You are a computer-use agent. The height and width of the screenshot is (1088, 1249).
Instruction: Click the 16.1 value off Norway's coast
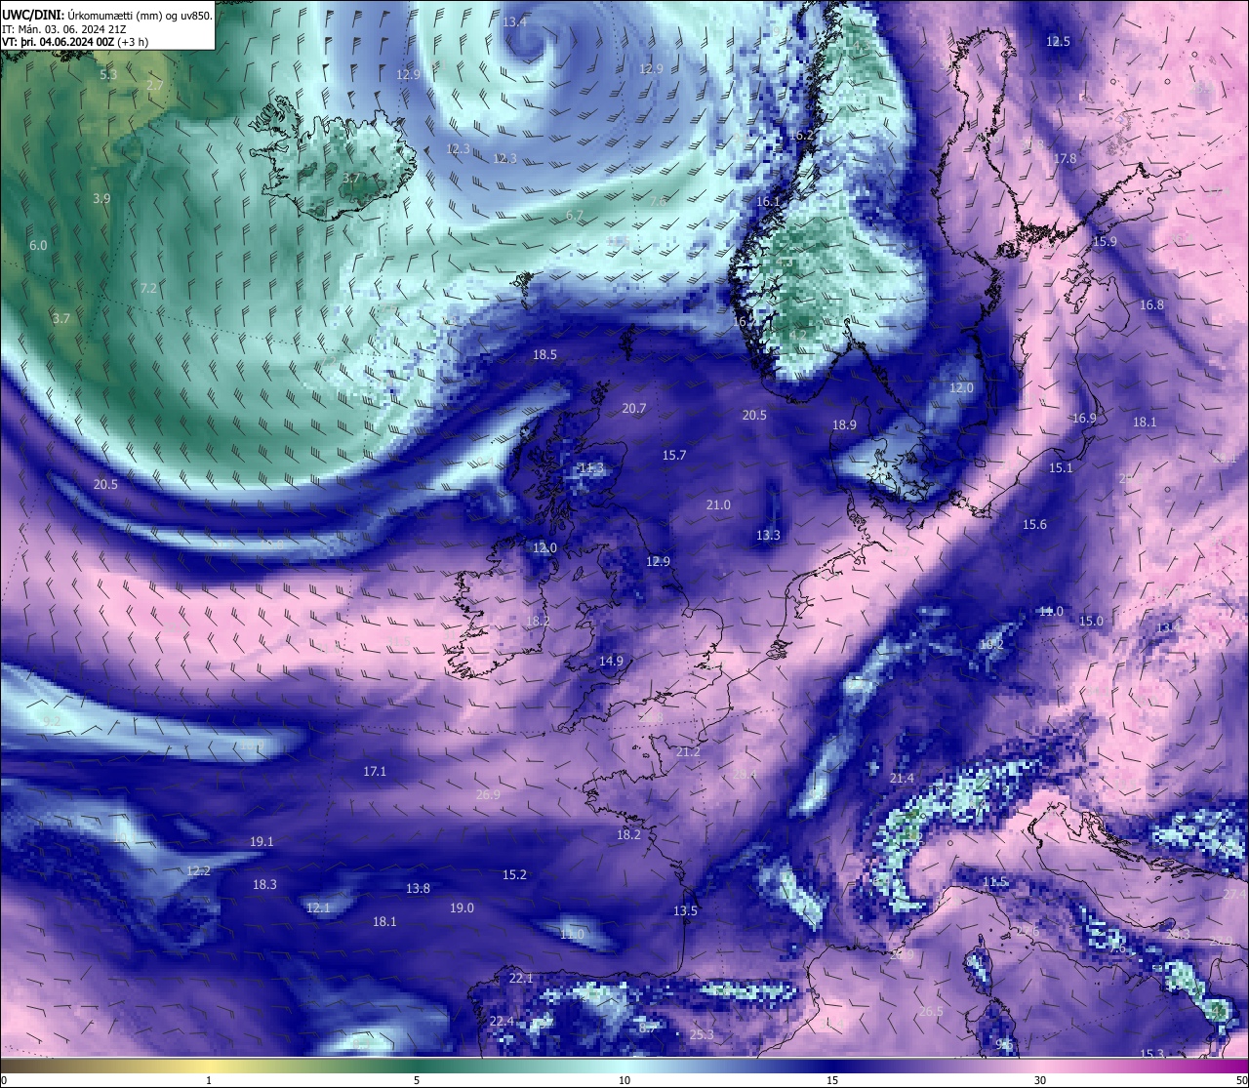(x=769, y=201)
